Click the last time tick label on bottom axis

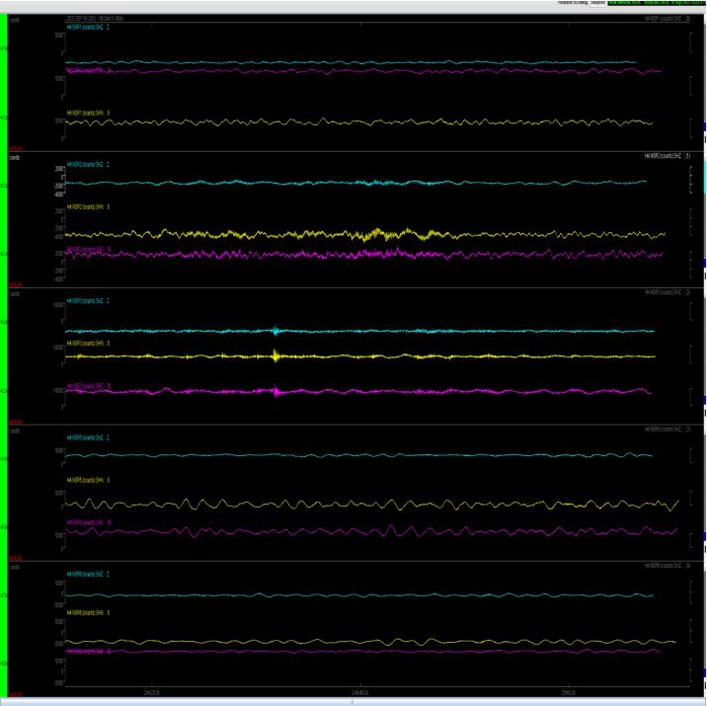568,692
